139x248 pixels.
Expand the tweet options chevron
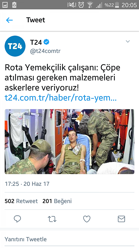pyautogui.click(x=128, y=41)
